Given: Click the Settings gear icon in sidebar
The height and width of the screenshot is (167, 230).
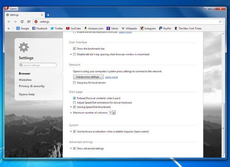Looking at the screenshot, I should click(x=24, y=47).
